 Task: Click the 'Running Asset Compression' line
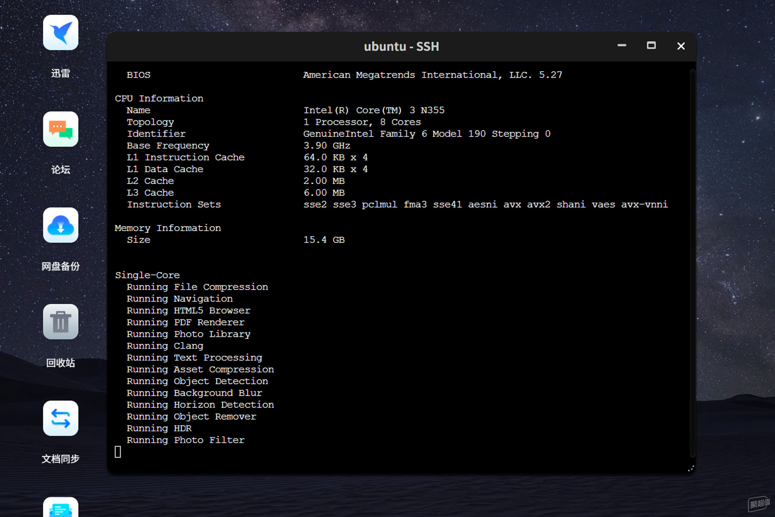[x=200, y=369]
